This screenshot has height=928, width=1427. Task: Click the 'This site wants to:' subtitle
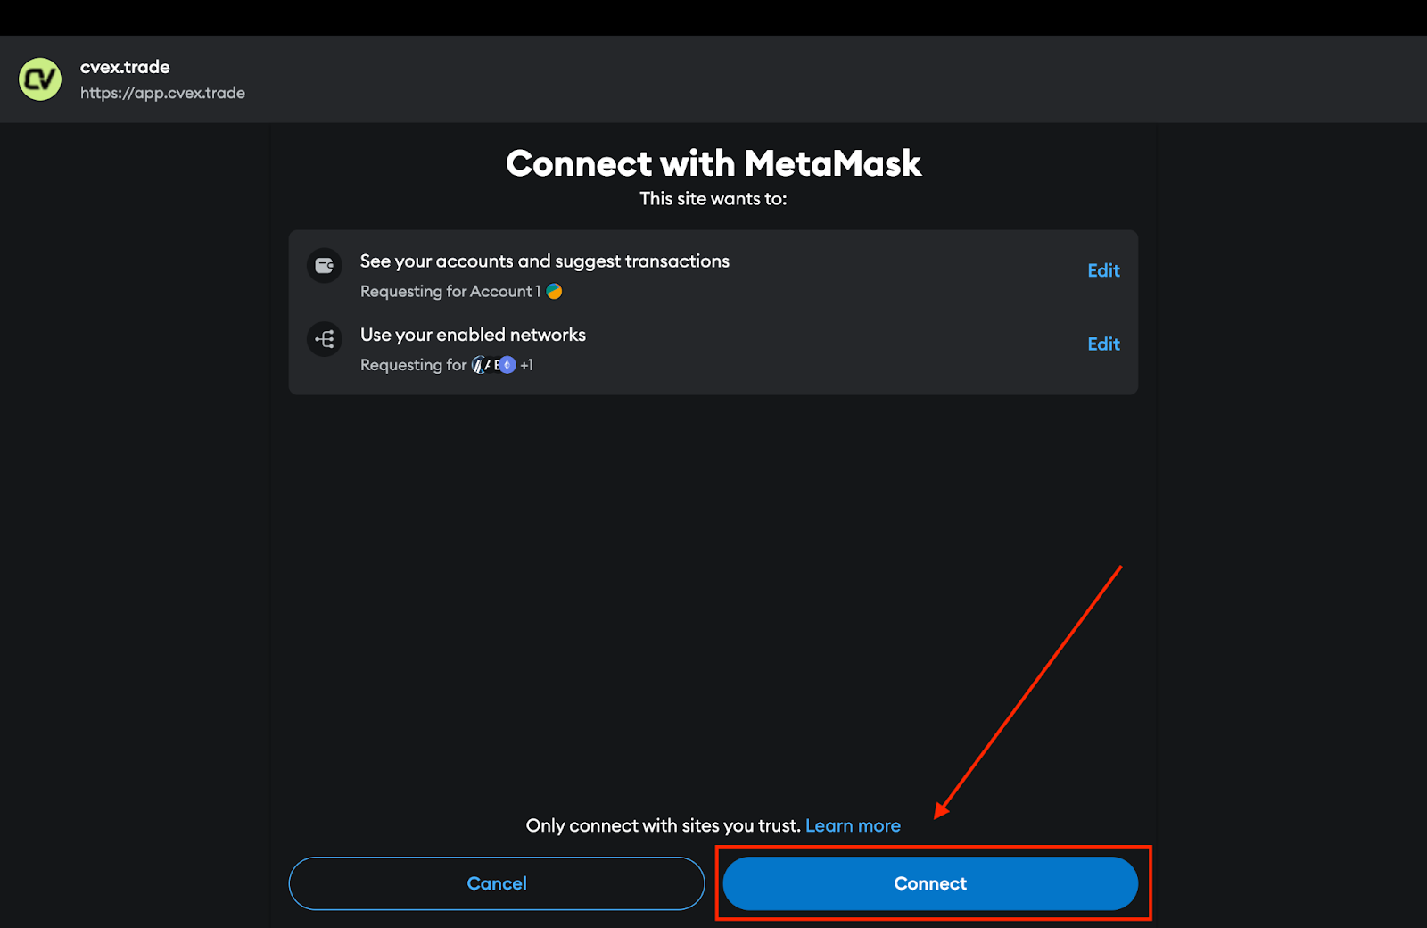(713, 199)
